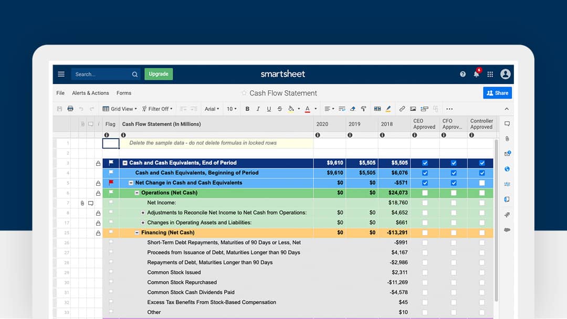Click the green Upgrade button
The width and height of the screenshot is (567, 319).
pyautogui.click(x=159, y=74)
